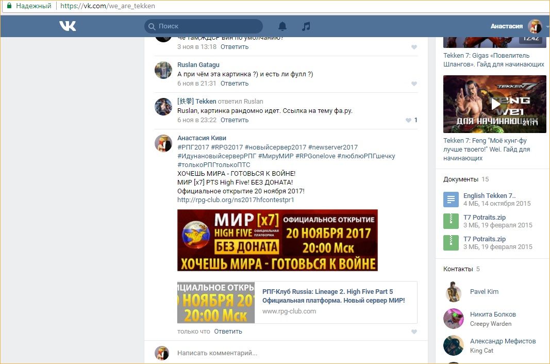Reply to Tekken's 6 ноя в 23:22 comment
Image resolution: width=550 pixels, height=364 pixels.
pyautogui.click(x=235, y=120)
